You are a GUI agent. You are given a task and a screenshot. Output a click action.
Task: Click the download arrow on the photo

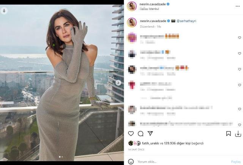click(4, 11)
